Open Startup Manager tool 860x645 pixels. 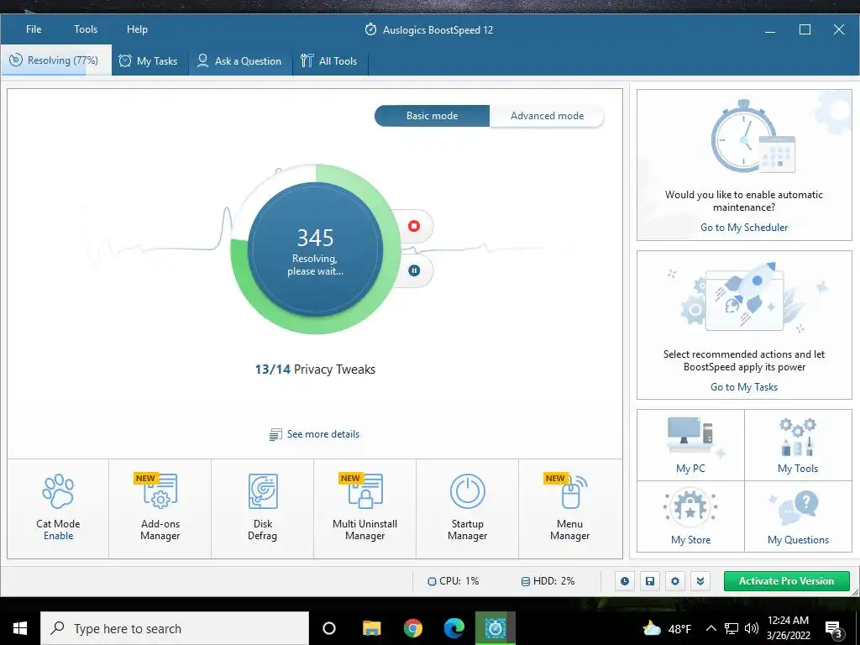(467, 508)
